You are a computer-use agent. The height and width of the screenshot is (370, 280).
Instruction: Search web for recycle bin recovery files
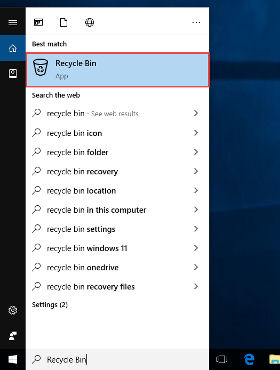[117, 286]
